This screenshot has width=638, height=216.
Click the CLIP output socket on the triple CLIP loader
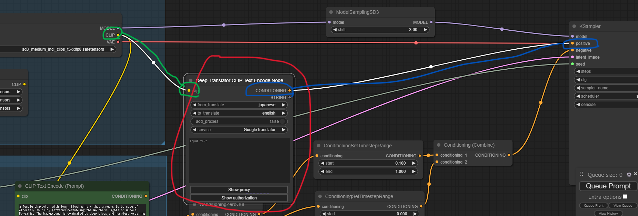click(24, 84)
